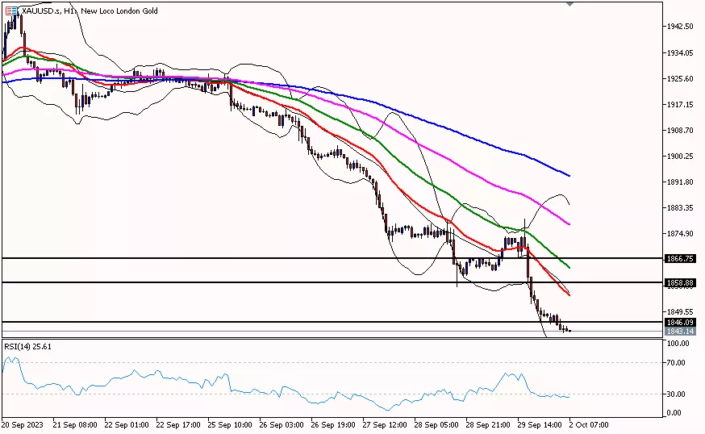Click the '22 Sep 17:00' time axis label
705x434 pixels.
178,424
